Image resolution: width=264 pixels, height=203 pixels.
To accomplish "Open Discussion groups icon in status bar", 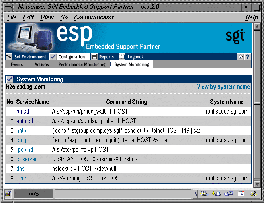I will click(x=229, y=194).
